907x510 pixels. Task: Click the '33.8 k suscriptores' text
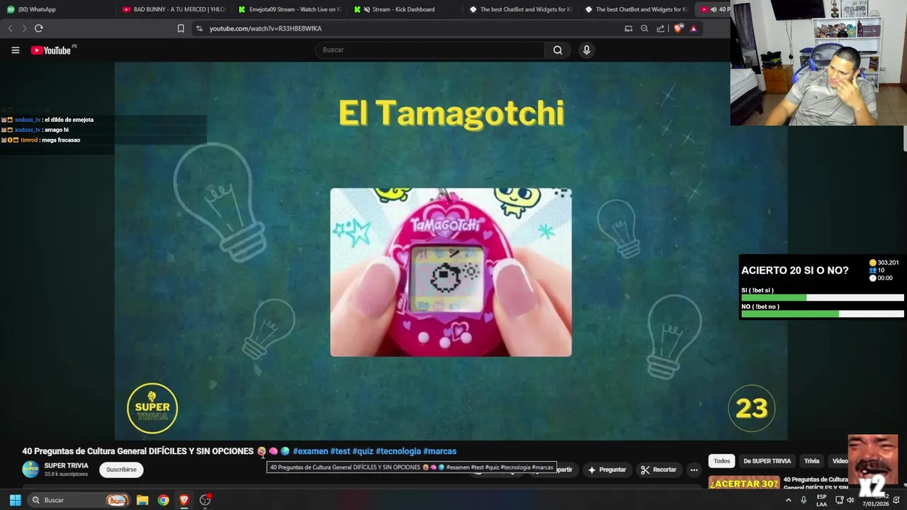pos(66,475)
